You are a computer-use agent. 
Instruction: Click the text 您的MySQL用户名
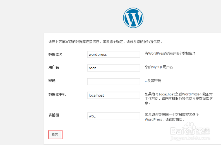pos(159,67)
